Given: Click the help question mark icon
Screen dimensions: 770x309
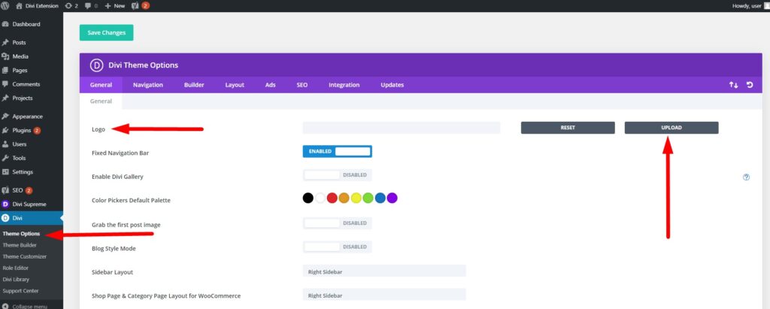Looking at the screenshot, I should pos(746,177).
